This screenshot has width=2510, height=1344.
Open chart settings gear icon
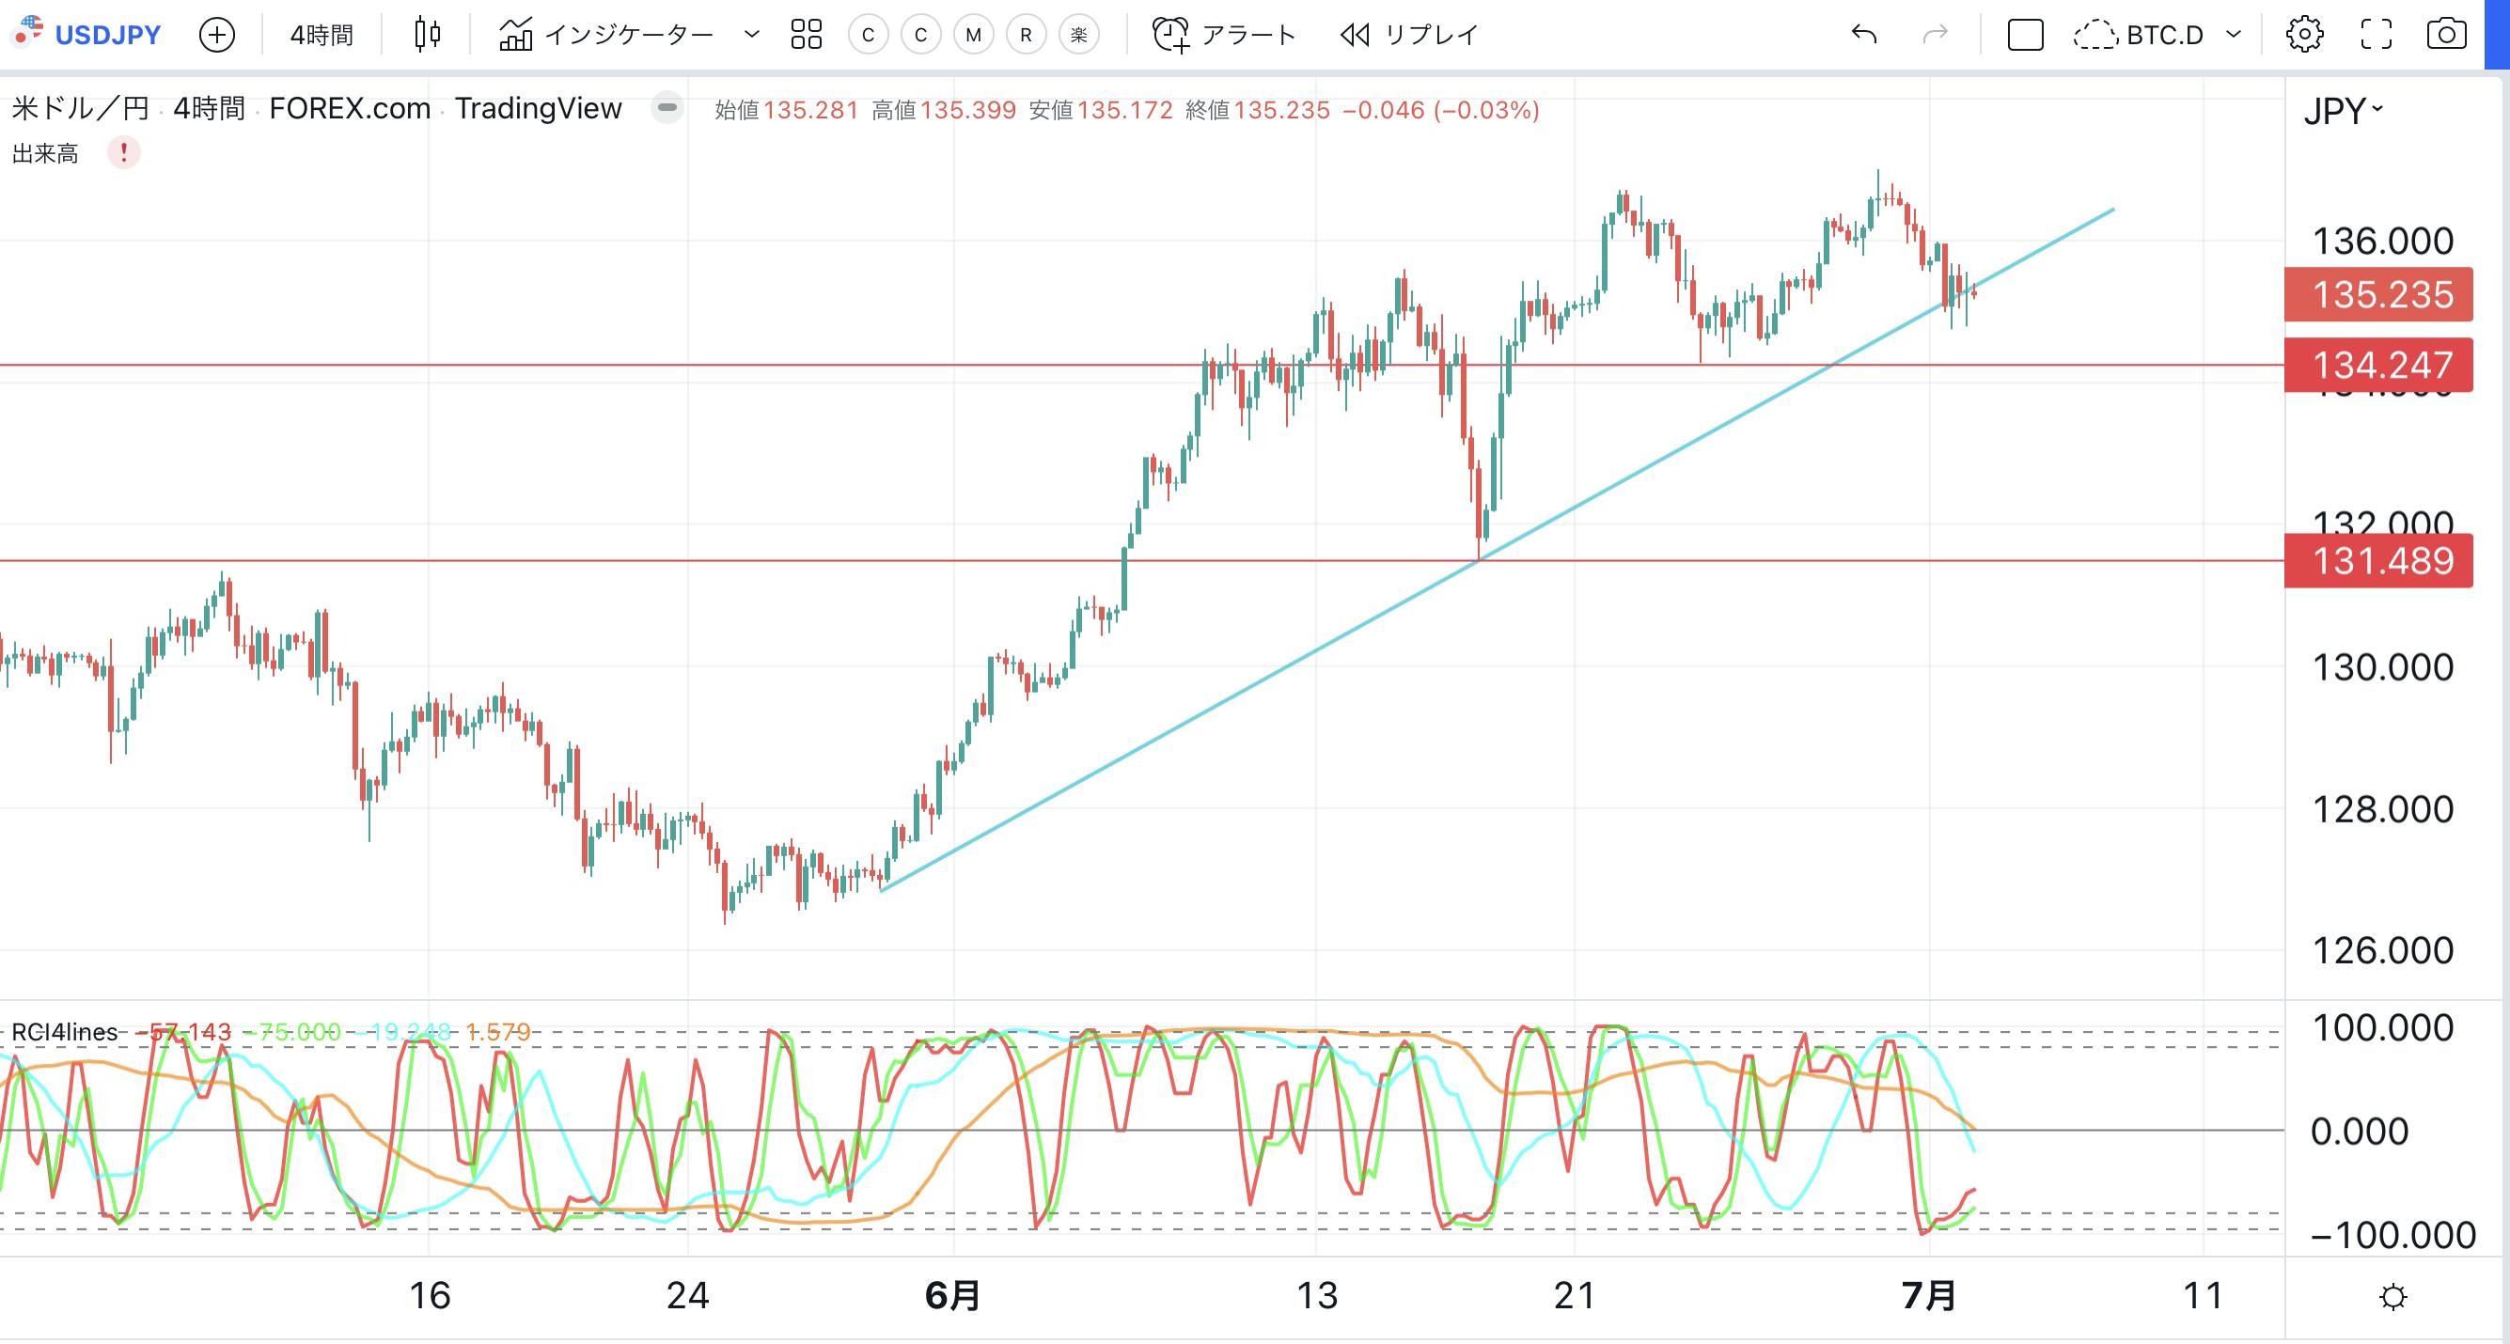[x=2304, y=35]
